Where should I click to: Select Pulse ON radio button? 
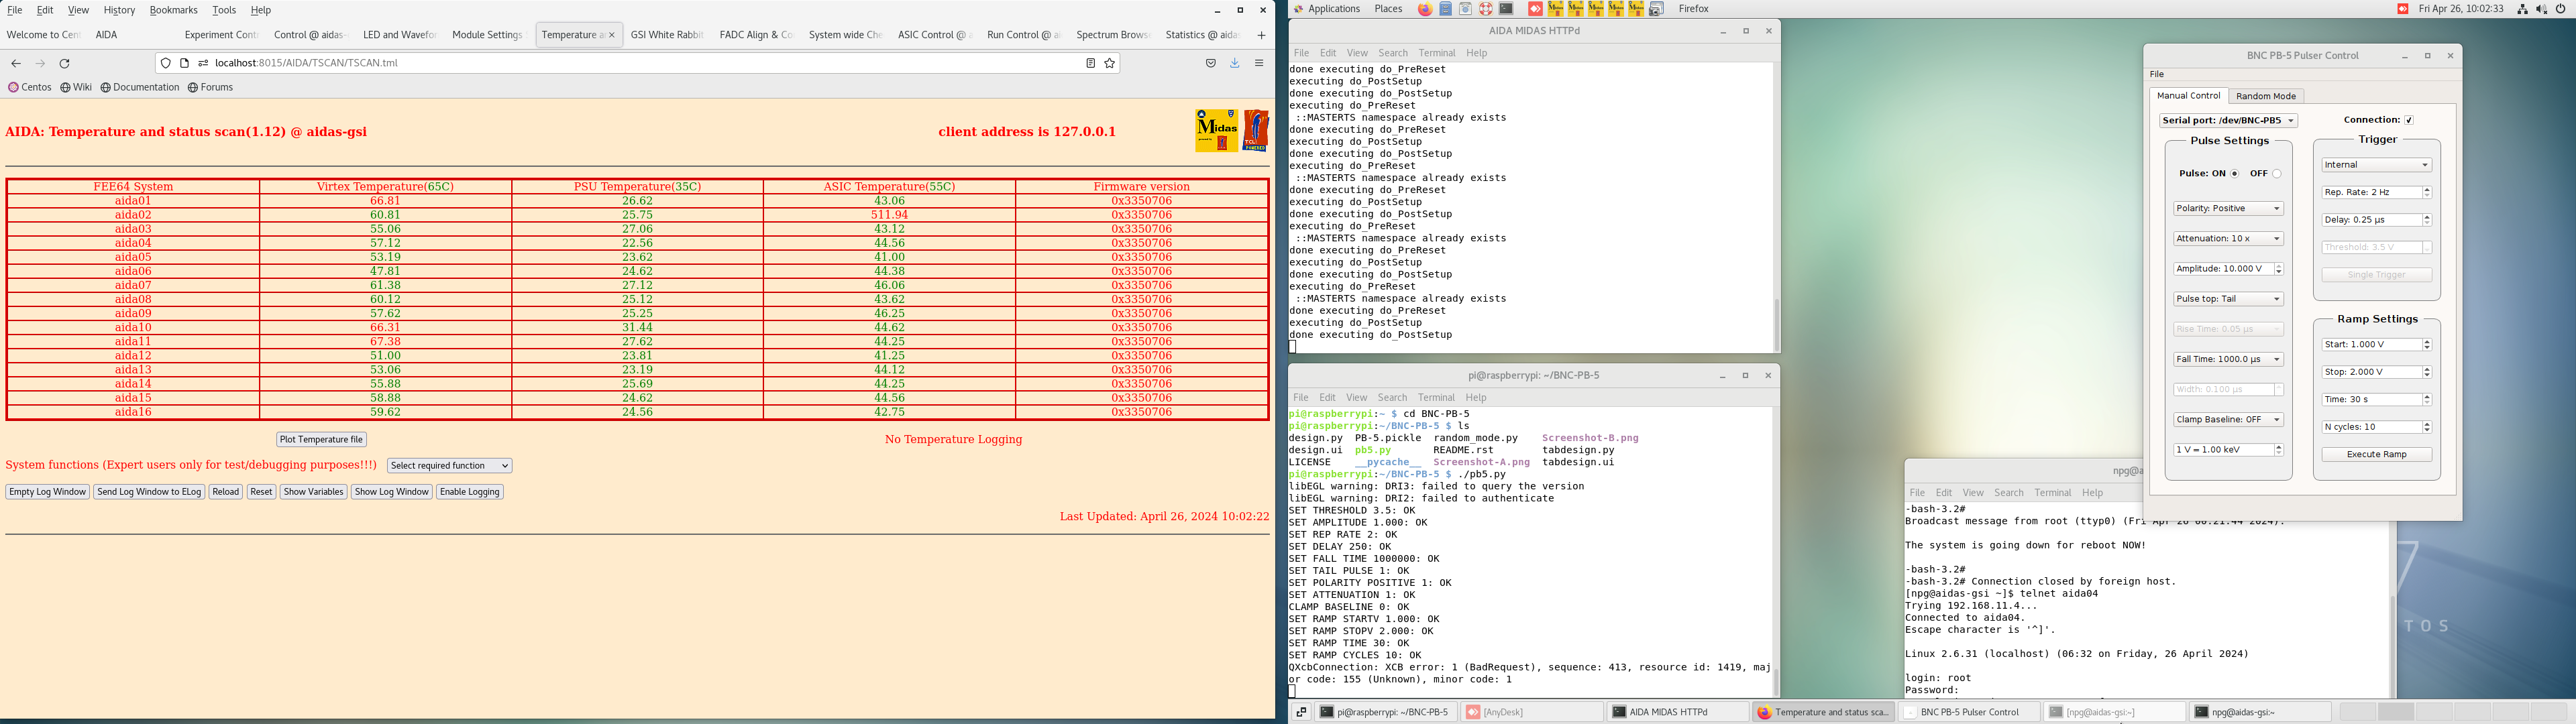pos(2234,174)
